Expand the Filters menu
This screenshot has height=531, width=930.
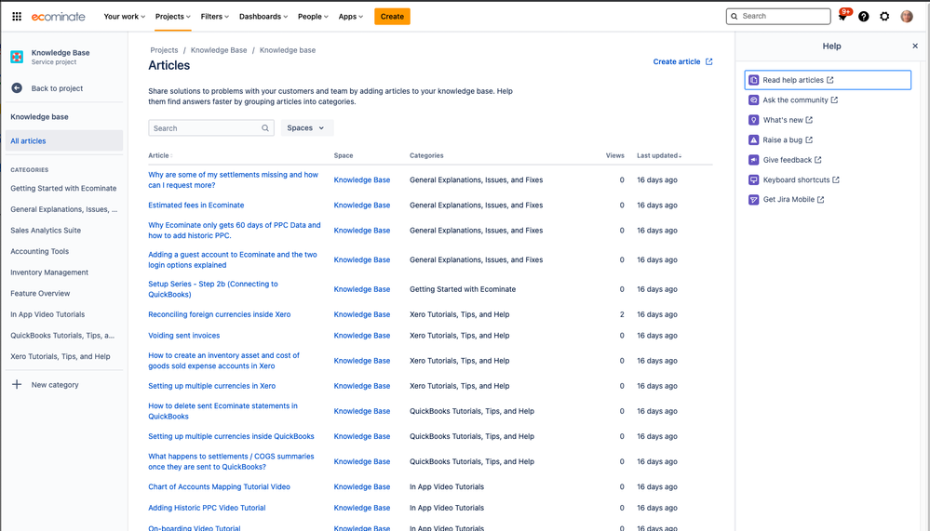(x=214, y=17)
